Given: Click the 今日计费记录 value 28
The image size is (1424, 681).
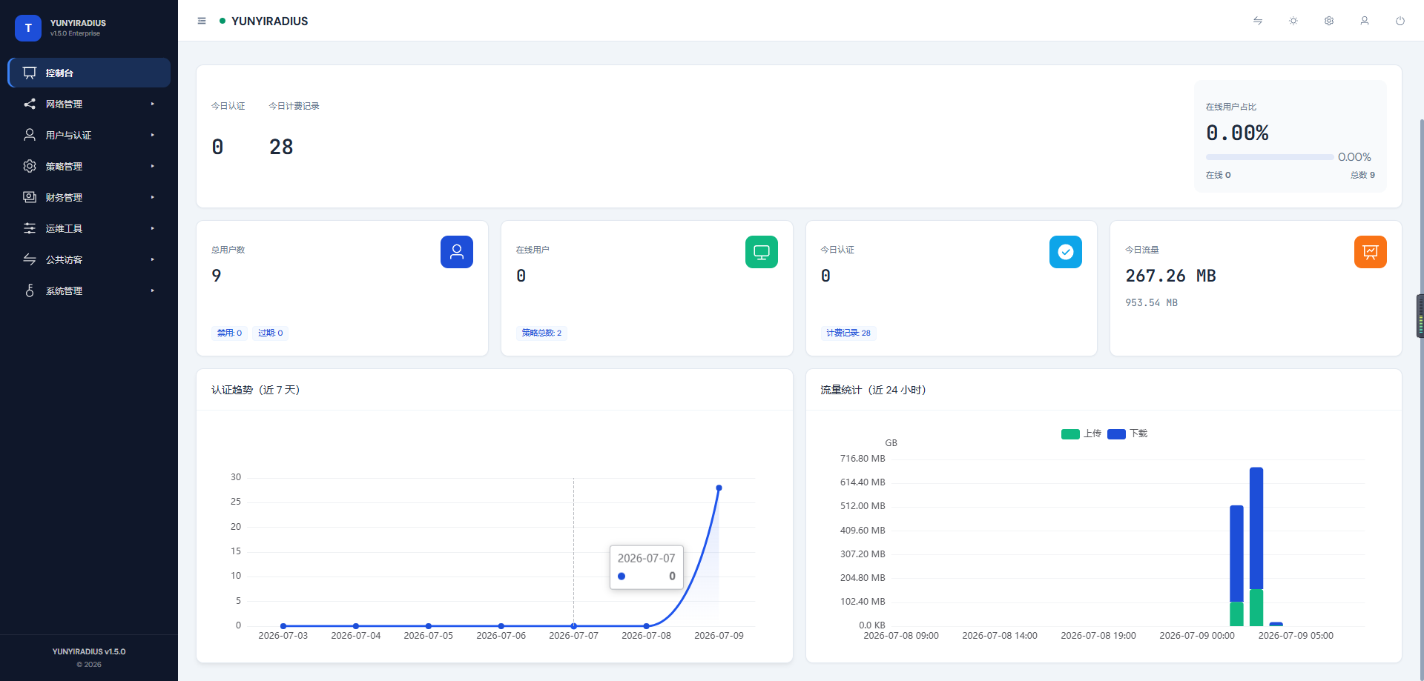Looking at the screenshot, I should click(281, 147).
